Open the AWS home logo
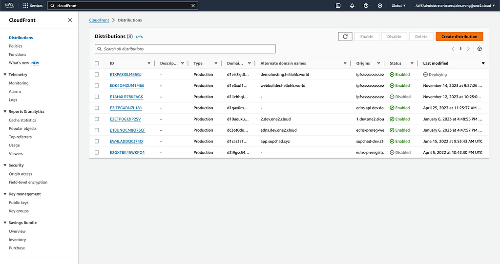 pos(9,5)
